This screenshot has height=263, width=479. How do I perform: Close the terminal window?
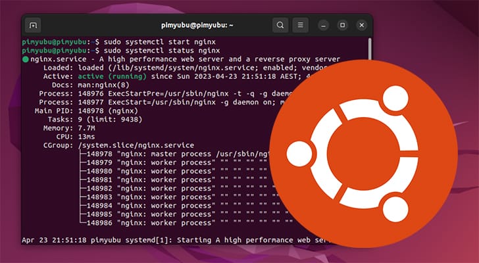362,26
